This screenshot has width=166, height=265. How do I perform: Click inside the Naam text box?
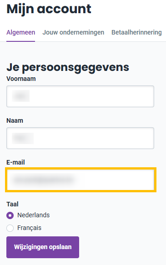(x=80, y=138)
